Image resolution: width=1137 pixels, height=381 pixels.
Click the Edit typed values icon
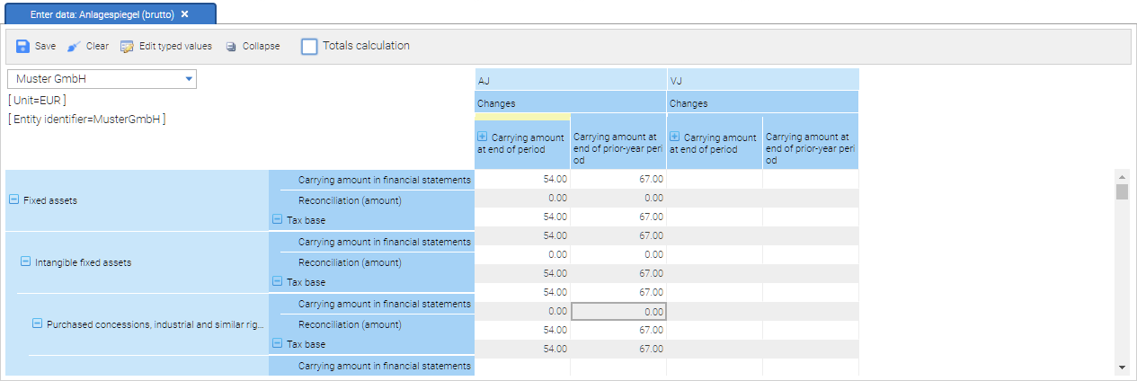[127, 47]
